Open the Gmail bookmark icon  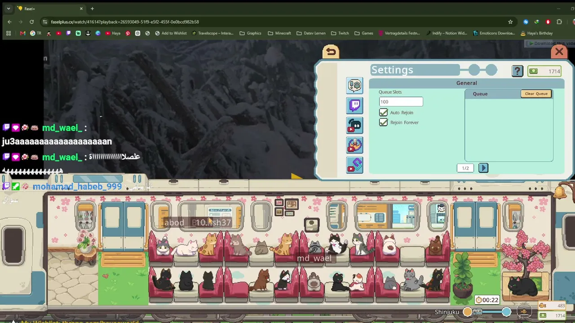point(23,33)
